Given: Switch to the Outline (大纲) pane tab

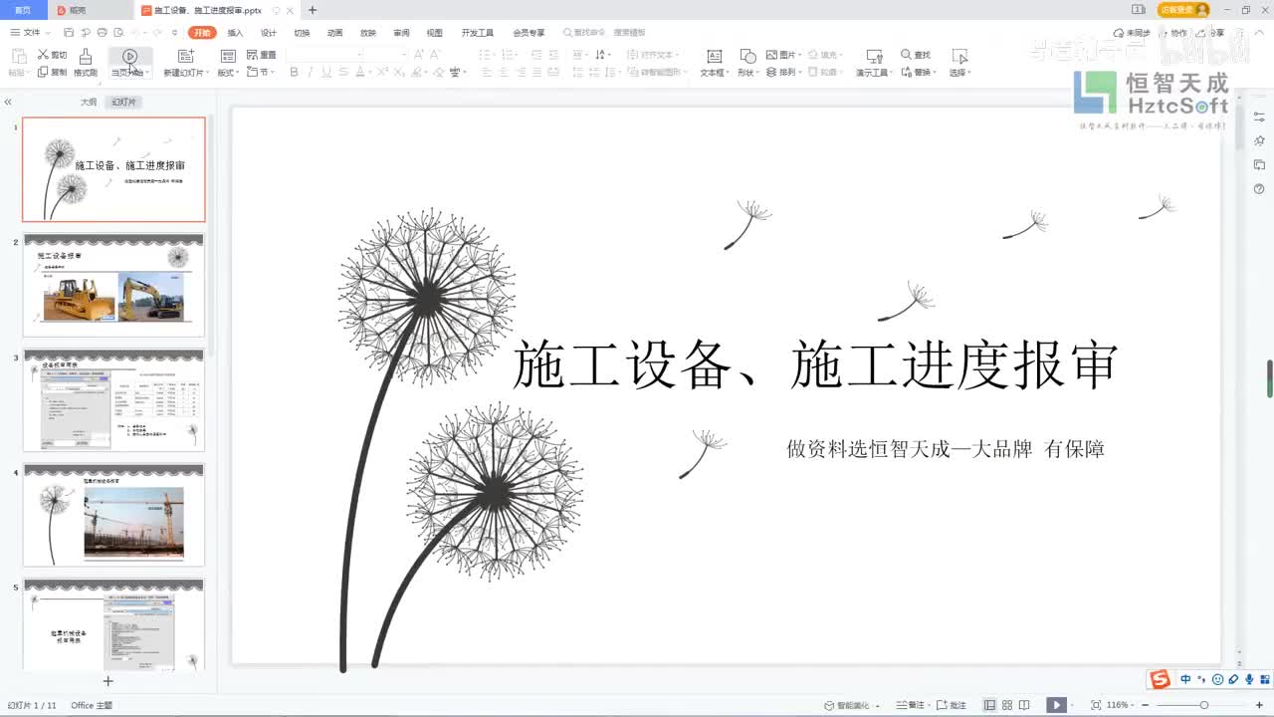Looking at the screenshot, I should click(x=89, y=103).
